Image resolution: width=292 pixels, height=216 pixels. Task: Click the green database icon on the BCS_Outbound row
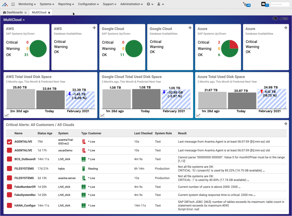point(83,159)
